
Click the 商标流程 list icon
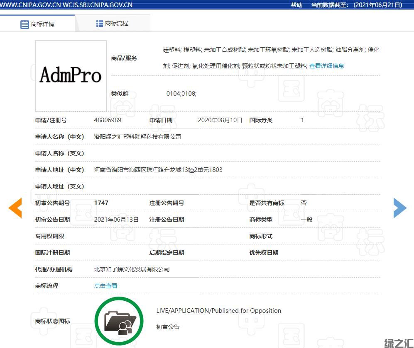[x=100, y=24]
